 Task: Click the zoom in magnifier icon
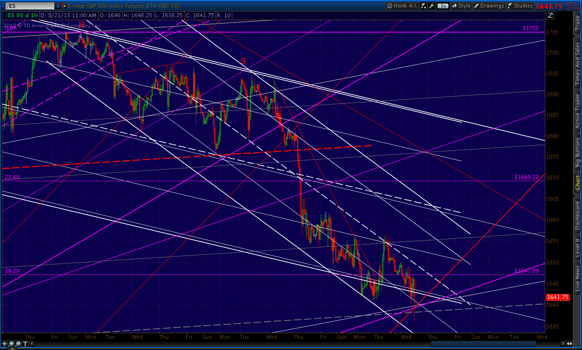coord(12,344)
